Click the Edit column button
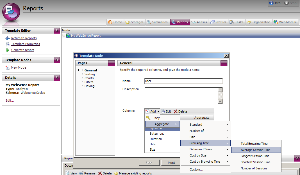Image resolution: width=300 pixels, height=175 pixels. [166, 111]
